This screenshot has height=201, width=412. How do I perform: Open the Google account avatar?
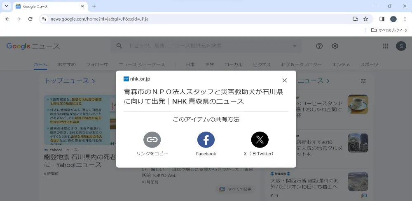coord(401,46)
